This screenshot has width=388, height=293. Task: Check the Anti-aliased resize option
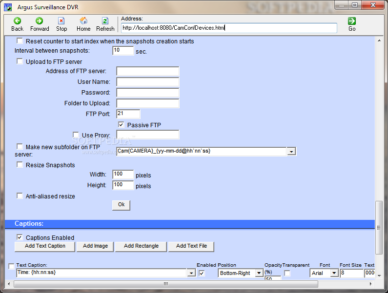tap(20, 196)
